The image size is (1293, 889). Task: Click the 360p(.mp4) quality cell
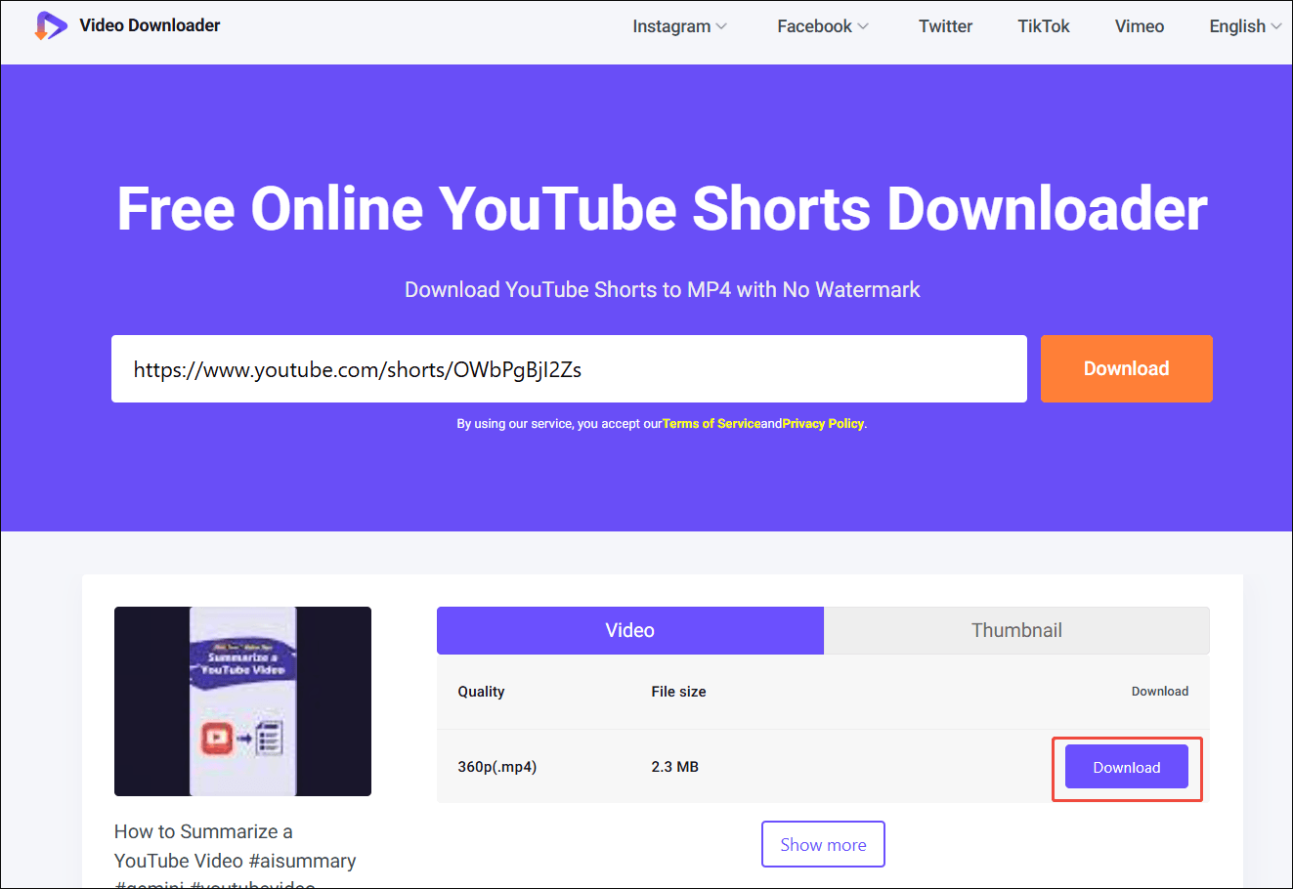coord(497,767)
